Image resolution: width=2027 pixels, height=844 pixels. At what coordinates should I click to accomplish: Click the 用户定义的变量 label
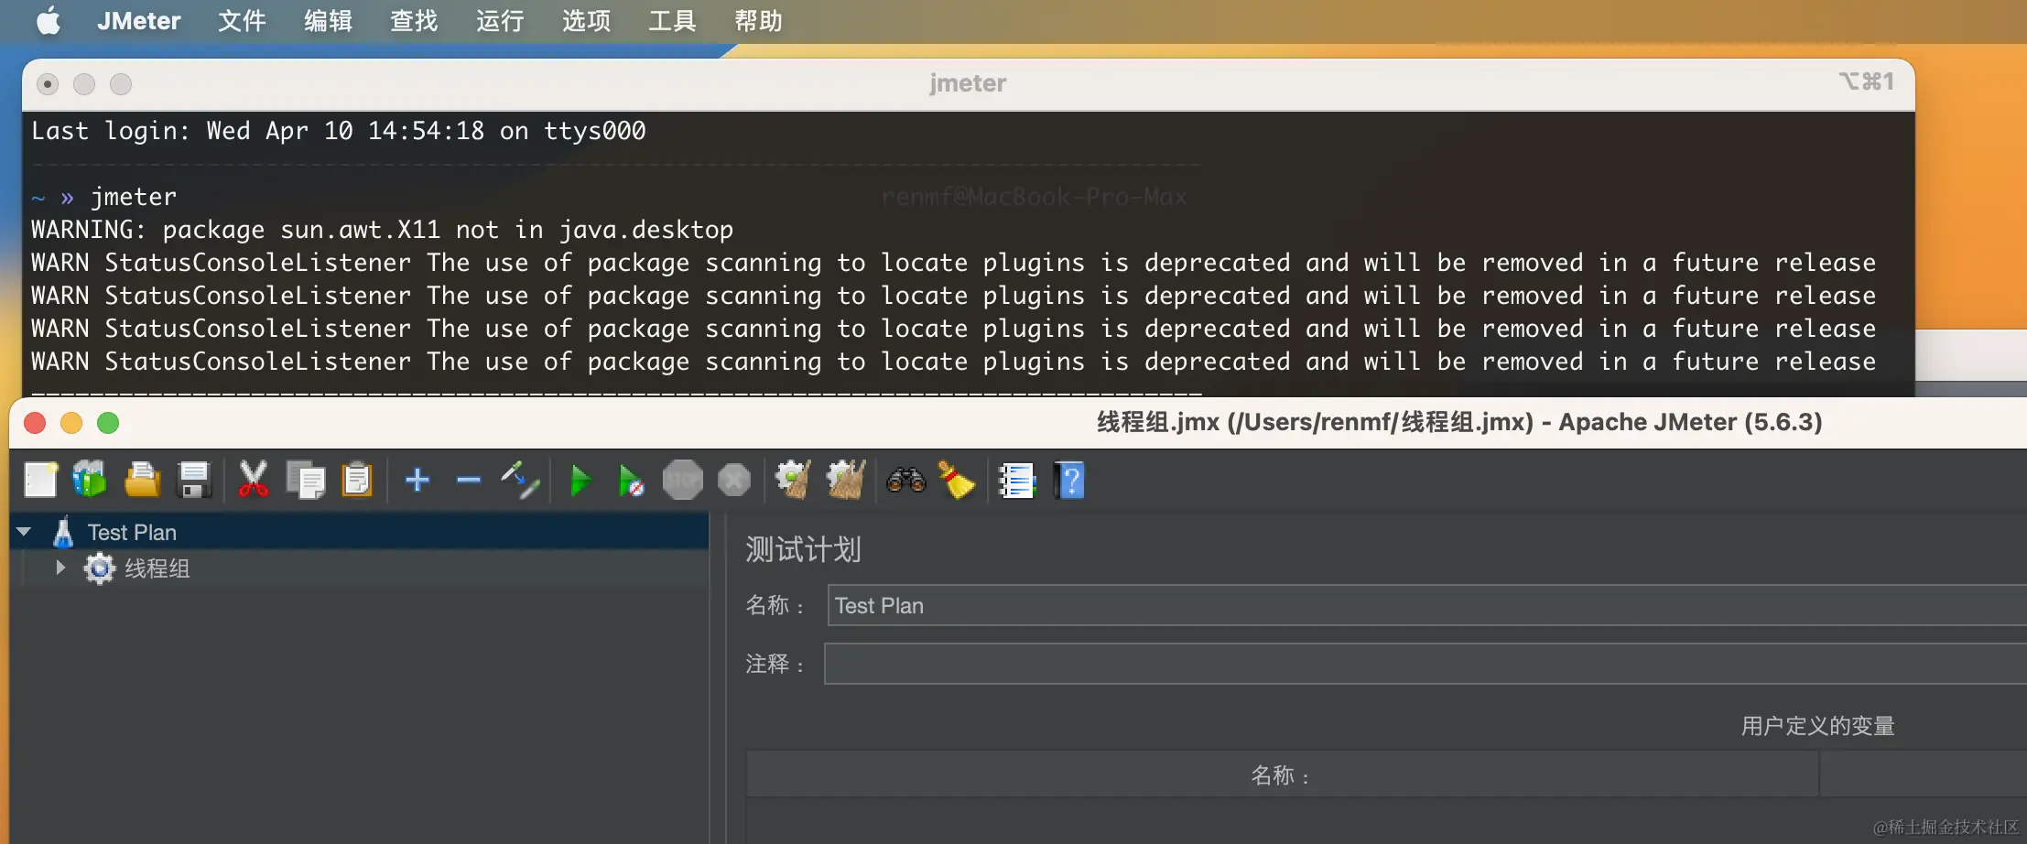pyautogui.click(x=1817, y=726)
